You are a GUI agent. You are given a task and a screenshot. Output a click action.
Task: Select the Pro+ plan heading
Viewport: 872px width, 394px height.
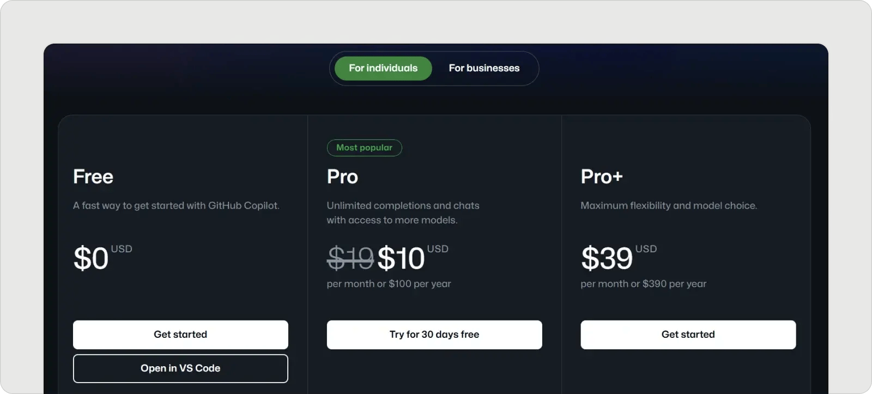(602, 177)
